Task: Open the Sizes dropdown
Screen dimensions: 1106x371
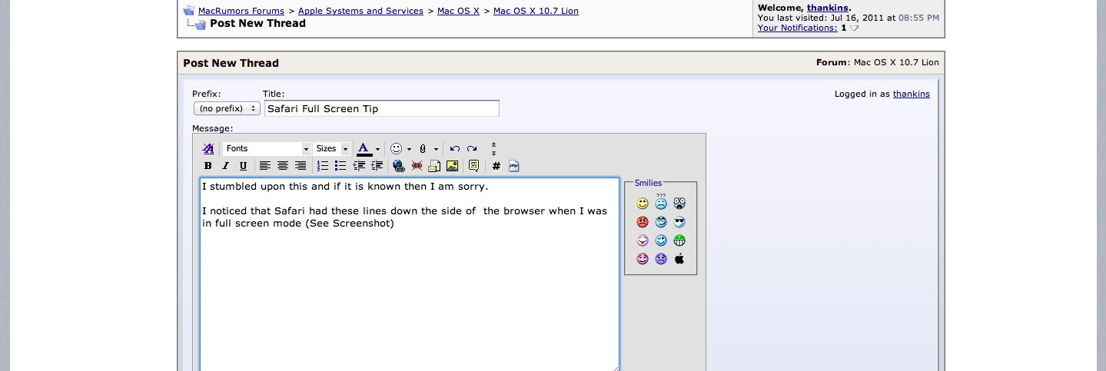Action: coord(332,148)
